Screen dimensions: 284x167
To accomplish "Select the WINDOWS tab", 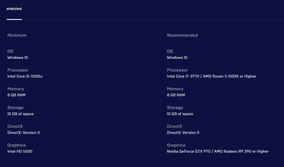I will 14,9.
